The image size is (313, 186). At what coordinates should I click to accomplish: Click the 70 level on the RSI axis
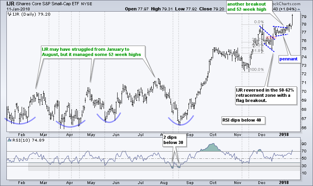[x=304, y=151]
